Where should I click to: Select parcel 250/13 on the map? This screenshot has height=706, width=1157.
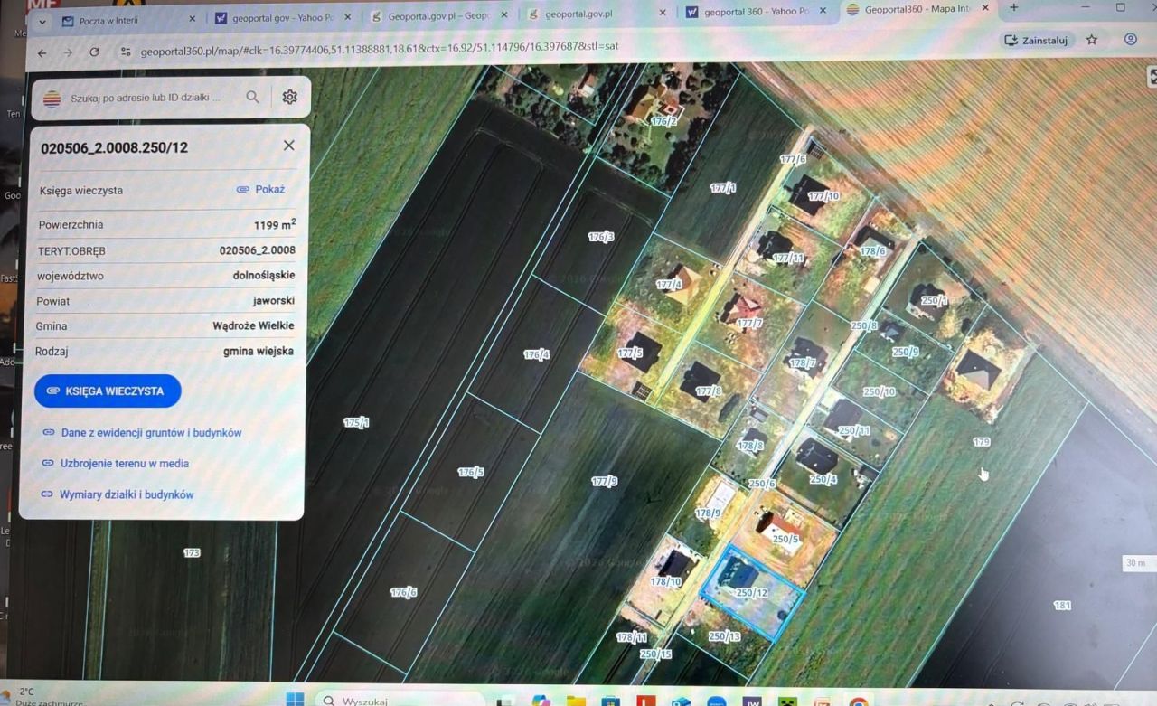(x=725, y=636)
